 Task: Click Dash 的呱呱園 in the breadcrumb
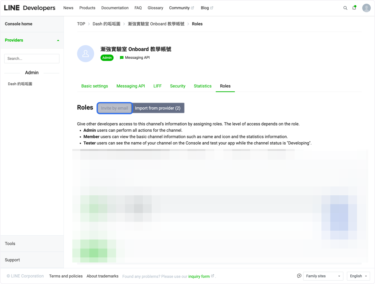(x=107, y=24)
